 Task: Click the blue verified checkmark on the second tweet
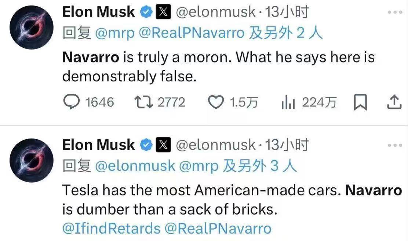coord(146,144)
